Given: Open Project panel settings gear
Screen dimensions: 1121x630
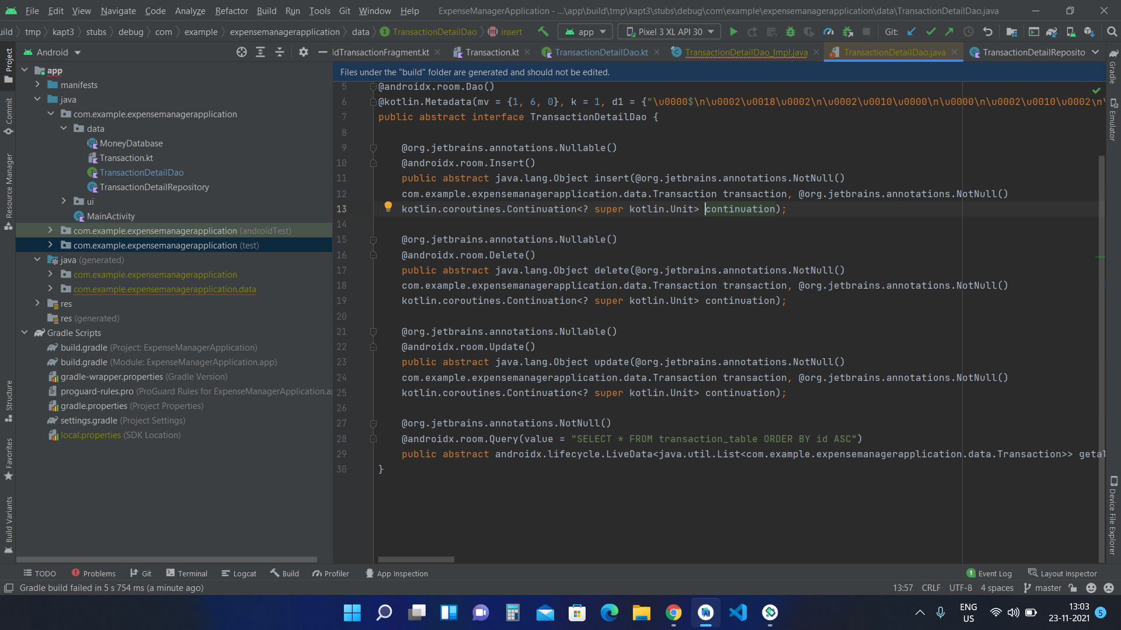Looking at the screenshot, I should 303,52.
